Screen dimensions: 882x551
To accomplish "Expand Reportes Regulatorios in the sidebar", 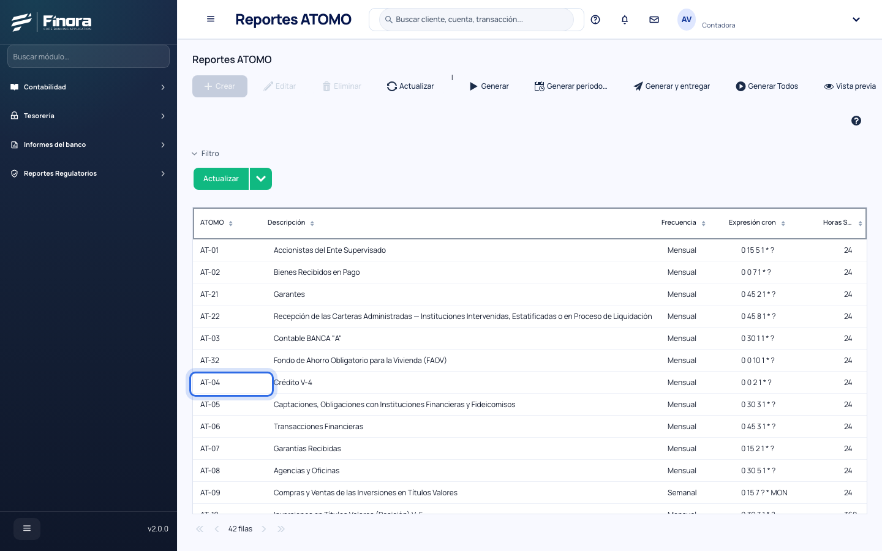I will tap(88, 173).
